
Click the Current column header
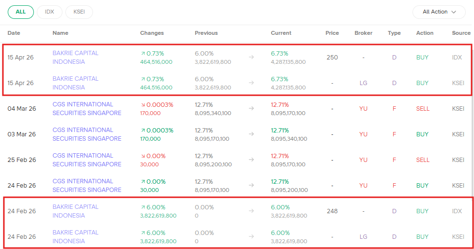point(281,33)
